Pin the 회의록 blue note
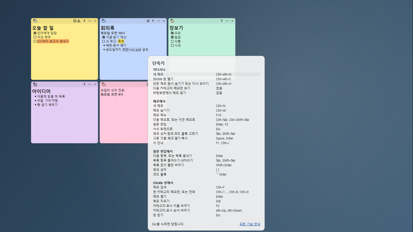The height and width of the screenshot is (232, 413). coord(153,21)
